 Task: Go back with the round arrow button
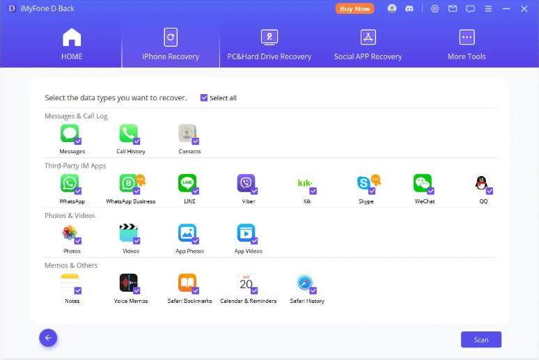coord(48,338)
